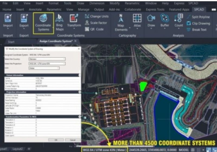This screenshot has height=152, width=217.
Task: Switch to the Manage ribbon tab
Action: coord(84,9)
